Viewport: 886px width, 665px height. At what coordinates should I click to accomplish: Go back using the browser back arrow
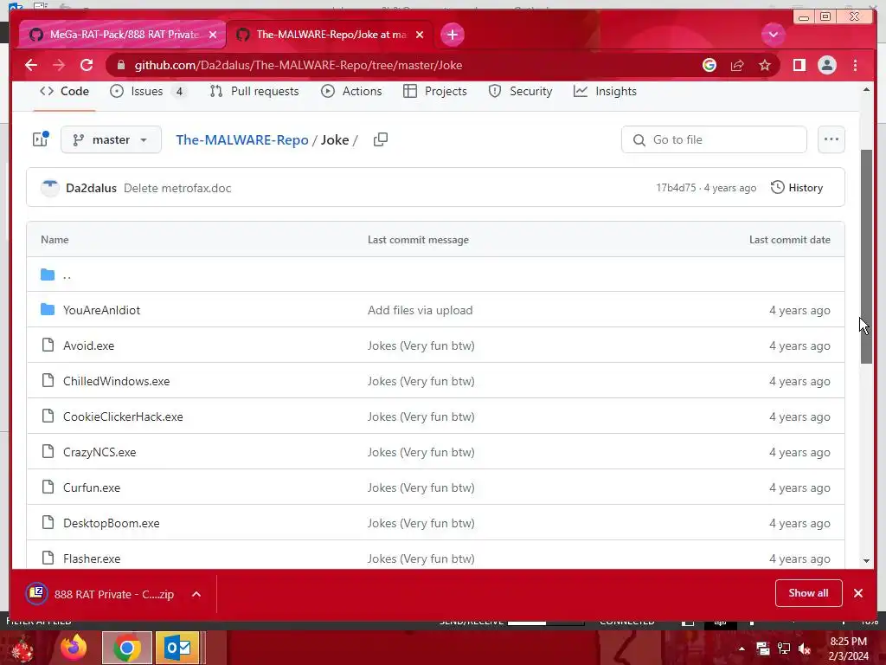click(x=31, y=65)
